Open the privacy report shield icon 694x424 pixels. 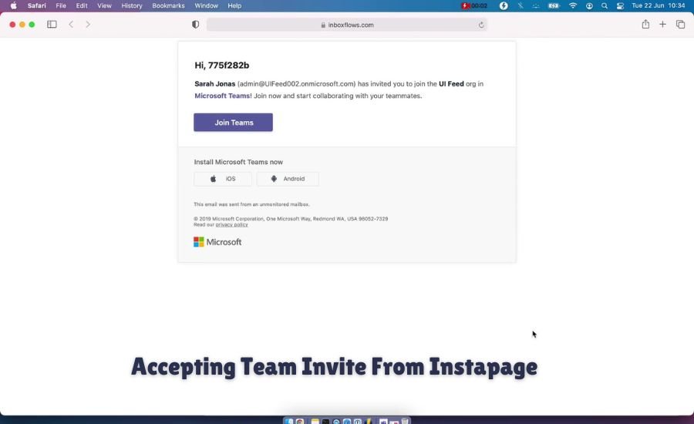pos(195,25)
